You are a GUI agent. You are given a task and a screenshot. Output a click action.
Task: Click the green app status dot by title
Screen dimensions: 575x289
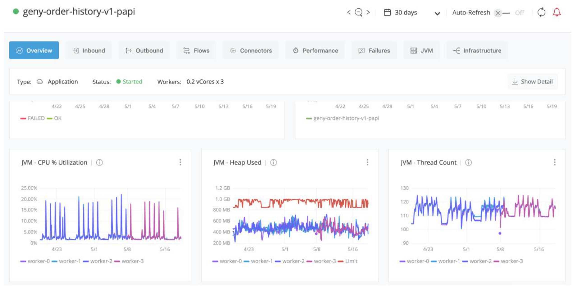pos(16,11)
